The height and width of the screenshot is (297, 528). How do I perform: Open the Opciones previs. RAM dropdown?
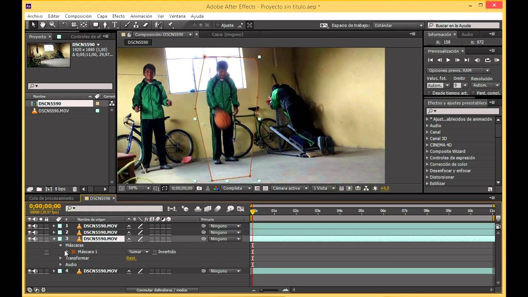pos(458,71)
